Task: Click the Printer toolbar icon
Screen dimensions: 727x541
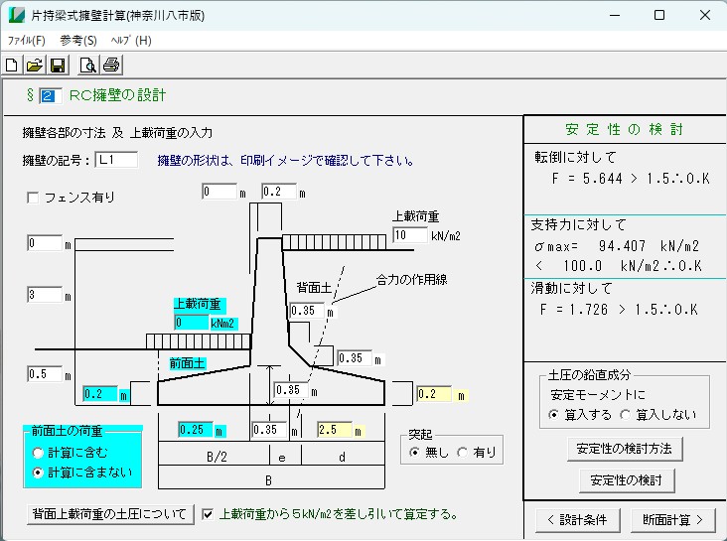Action: tap(111, 66)
